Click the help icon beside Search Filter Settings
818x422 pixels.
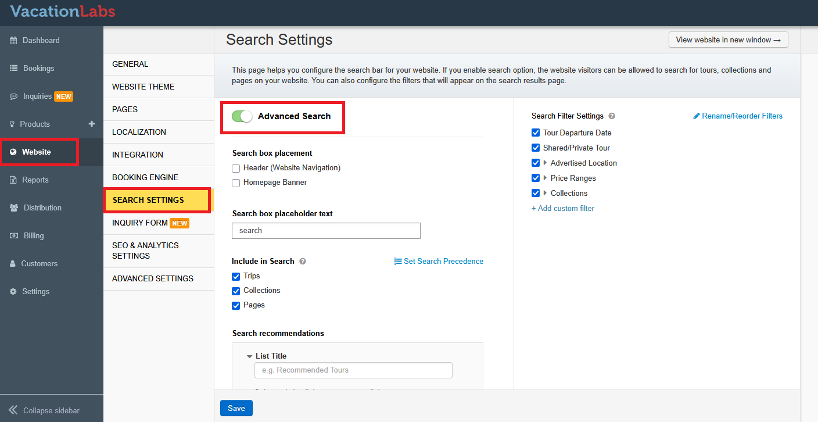(x=612, y=116)
